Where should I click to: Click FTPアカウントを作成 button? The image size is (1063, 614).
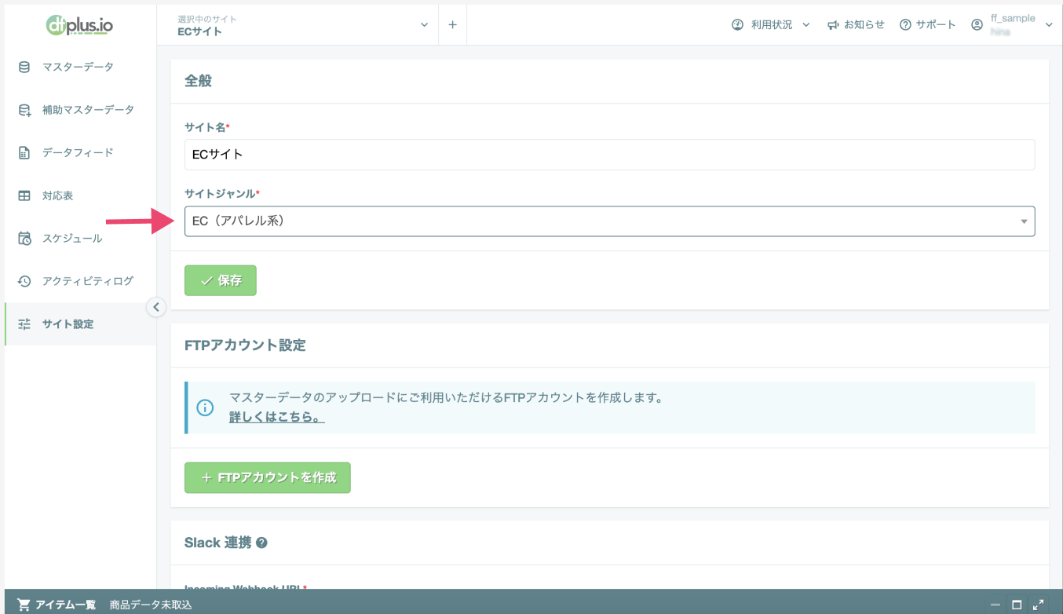(x=268, y=477)
